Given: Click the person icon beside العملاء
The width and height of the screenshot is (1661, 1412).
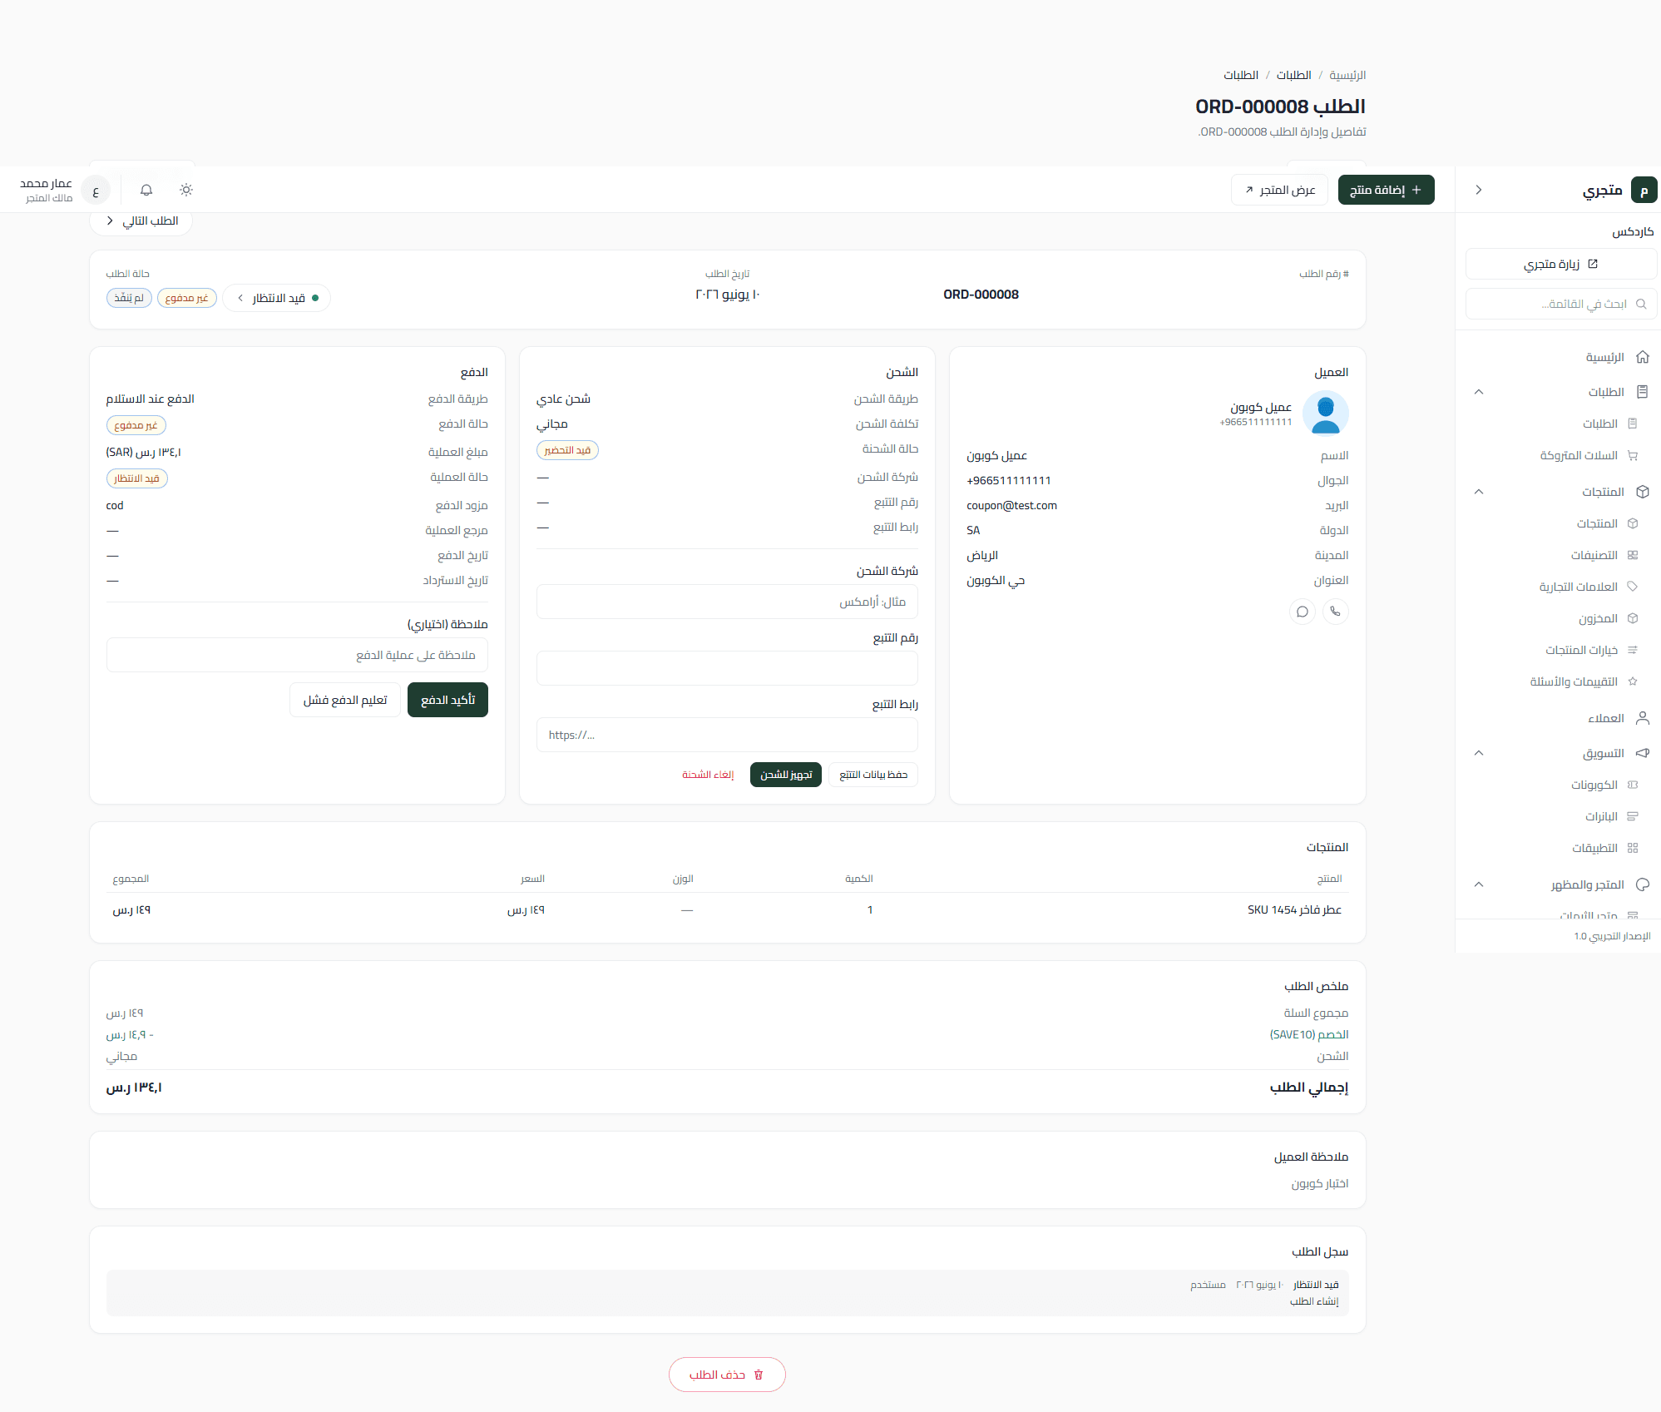Looking at the screenshot, I should tap(1643, 718).
